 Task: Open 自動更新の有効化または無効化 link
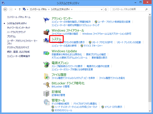coord(67,54)
